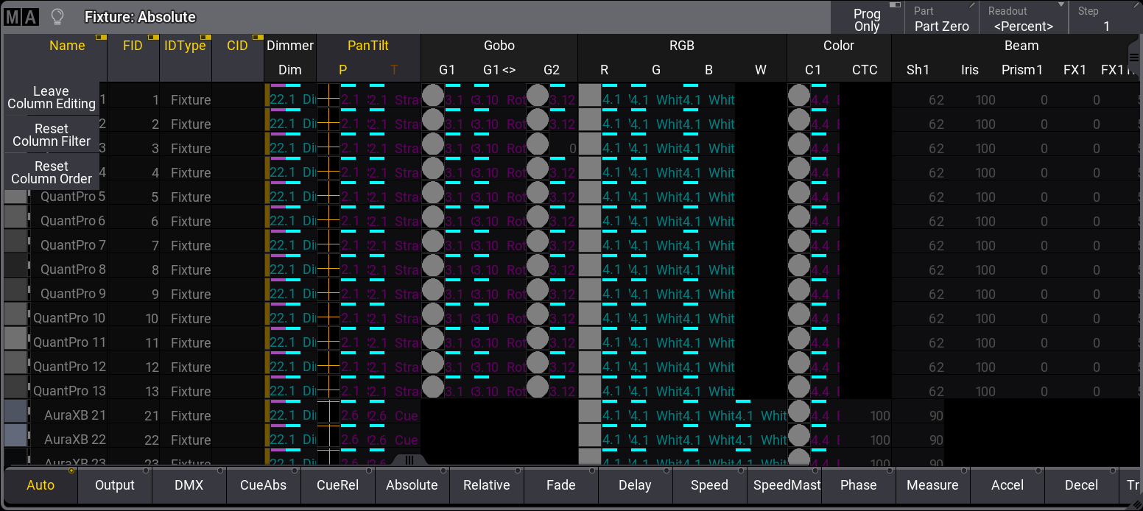
Task: Open the Part Zero selector
Action: (x=941, y=18)
